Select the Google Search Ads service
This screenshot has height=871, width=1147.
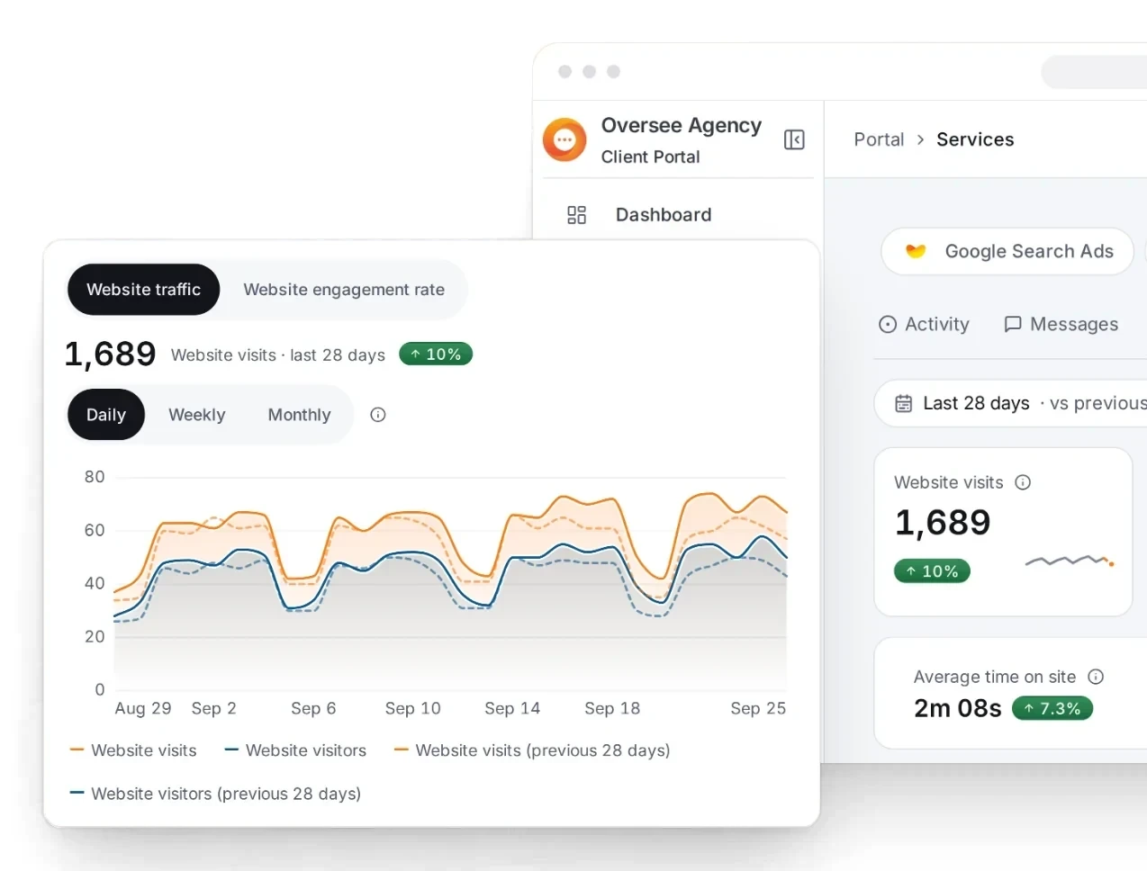[x=1007, y=251]
